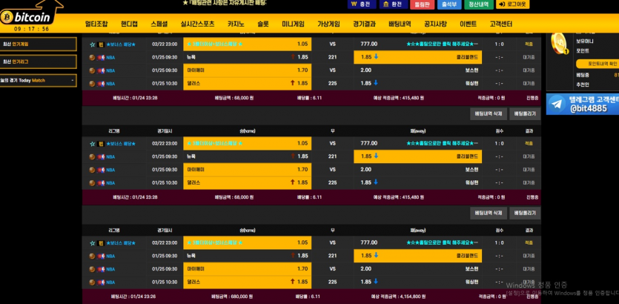Click the Telegram customer center icon
619x304 pixels.
coord(558,105)
